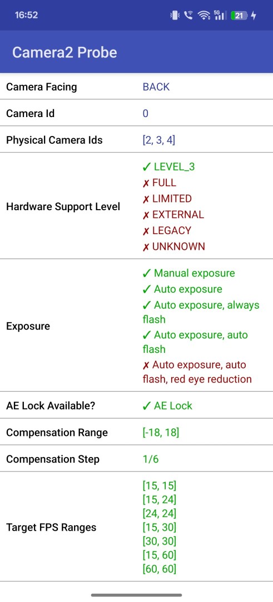Click the green LEVEL_3 checkmark
Image resolution: width=273 pixels, height=602 pixels.
pyautogui.click(x=146, y=167)
